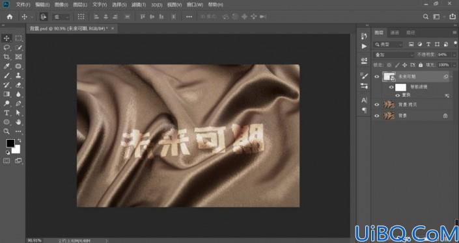This screenshot has height=243, width=459.
Task: Swap foreground and background colors arrow
Action: point(19,141)
